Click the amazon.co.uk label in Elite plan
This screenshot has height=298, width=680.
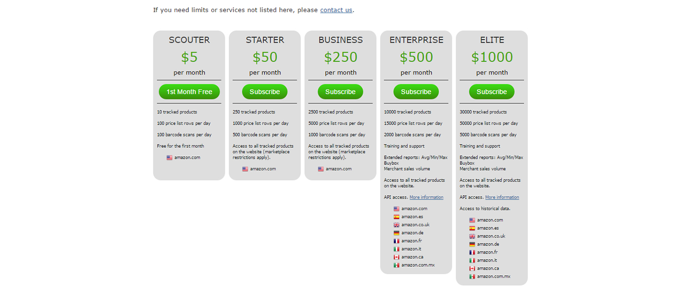[491, 236]
